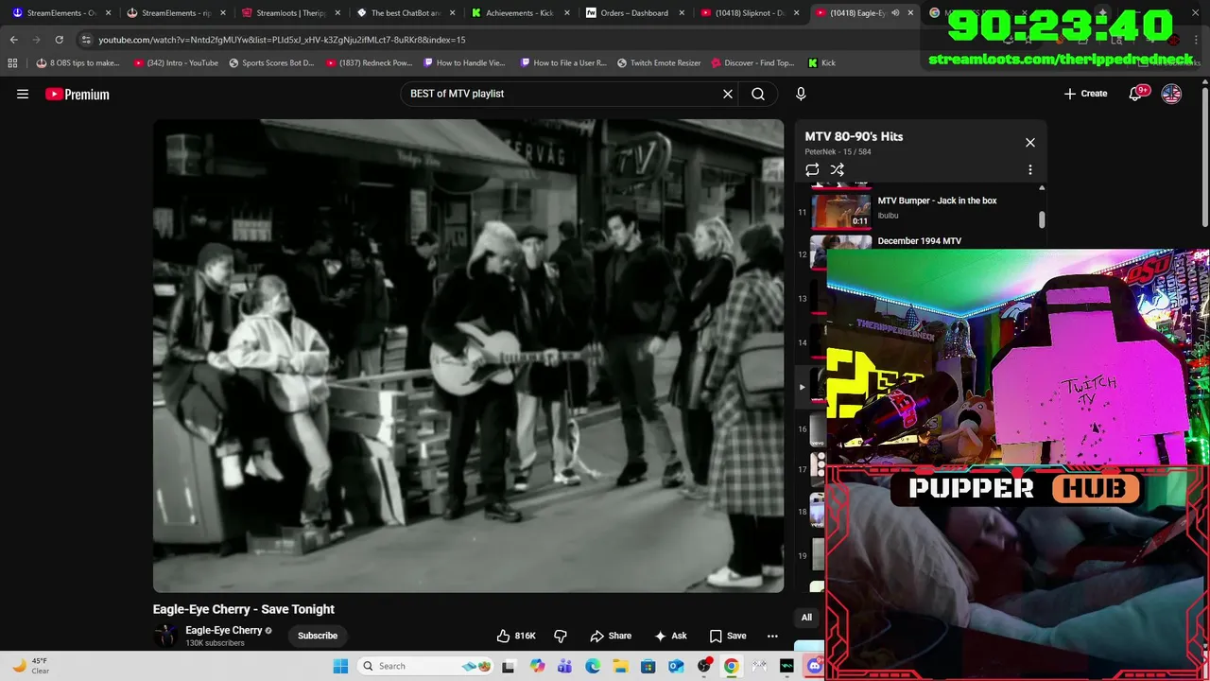Go to YouTube Premium home logo

(77, 94)
